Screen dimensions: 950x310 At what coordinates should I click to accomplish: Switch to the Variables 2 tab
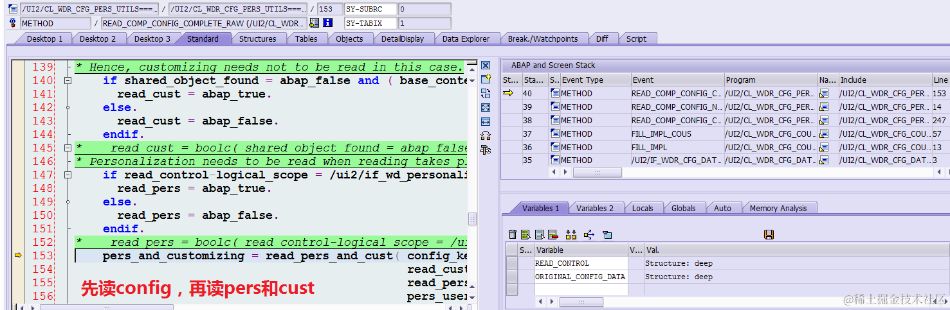coord(595,208)
